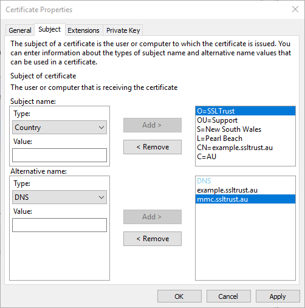Select the S=New South Wales entry
Viewport: 305px width, 308px height.
[x=245, y=129]
